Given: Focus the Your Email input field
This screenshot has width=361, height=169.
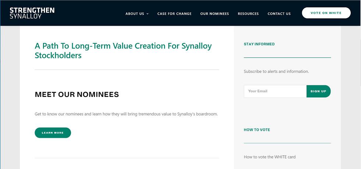Looking at the screenshot, I should (x=275, y=91).
